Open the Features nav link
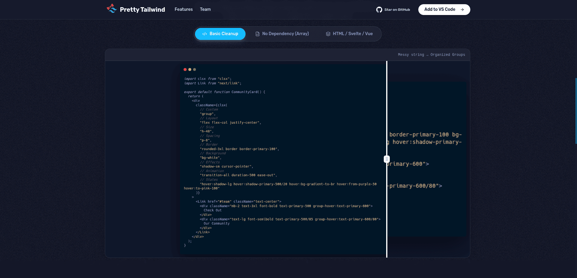The width and height of the screenshot is (577, 278). [x=184, y=9]
